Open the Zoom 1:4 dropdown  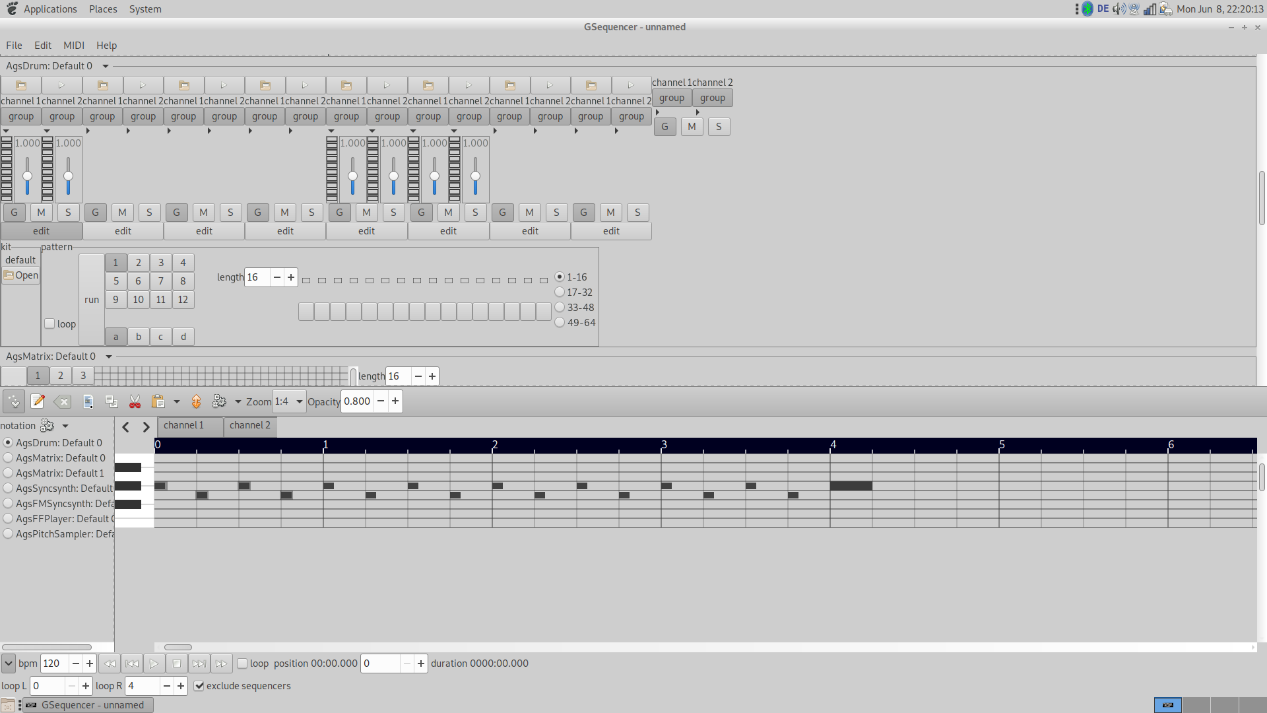coord(290,401)
